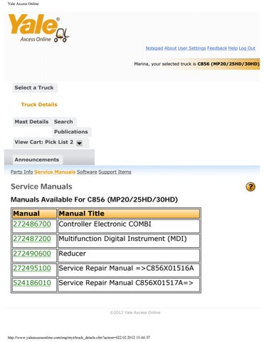This screenshot has width=264, height=342.
Task: Open the Search menu item
Action: click(x=63, y=122)
